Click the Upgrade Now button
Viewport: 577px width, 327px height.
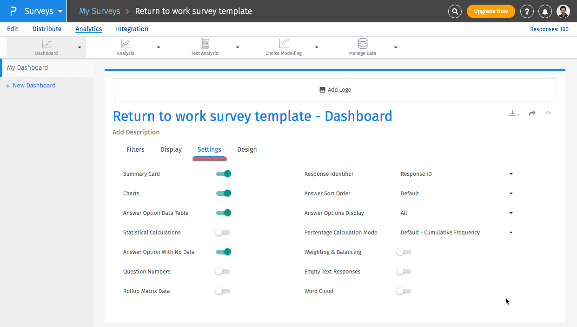491,11
